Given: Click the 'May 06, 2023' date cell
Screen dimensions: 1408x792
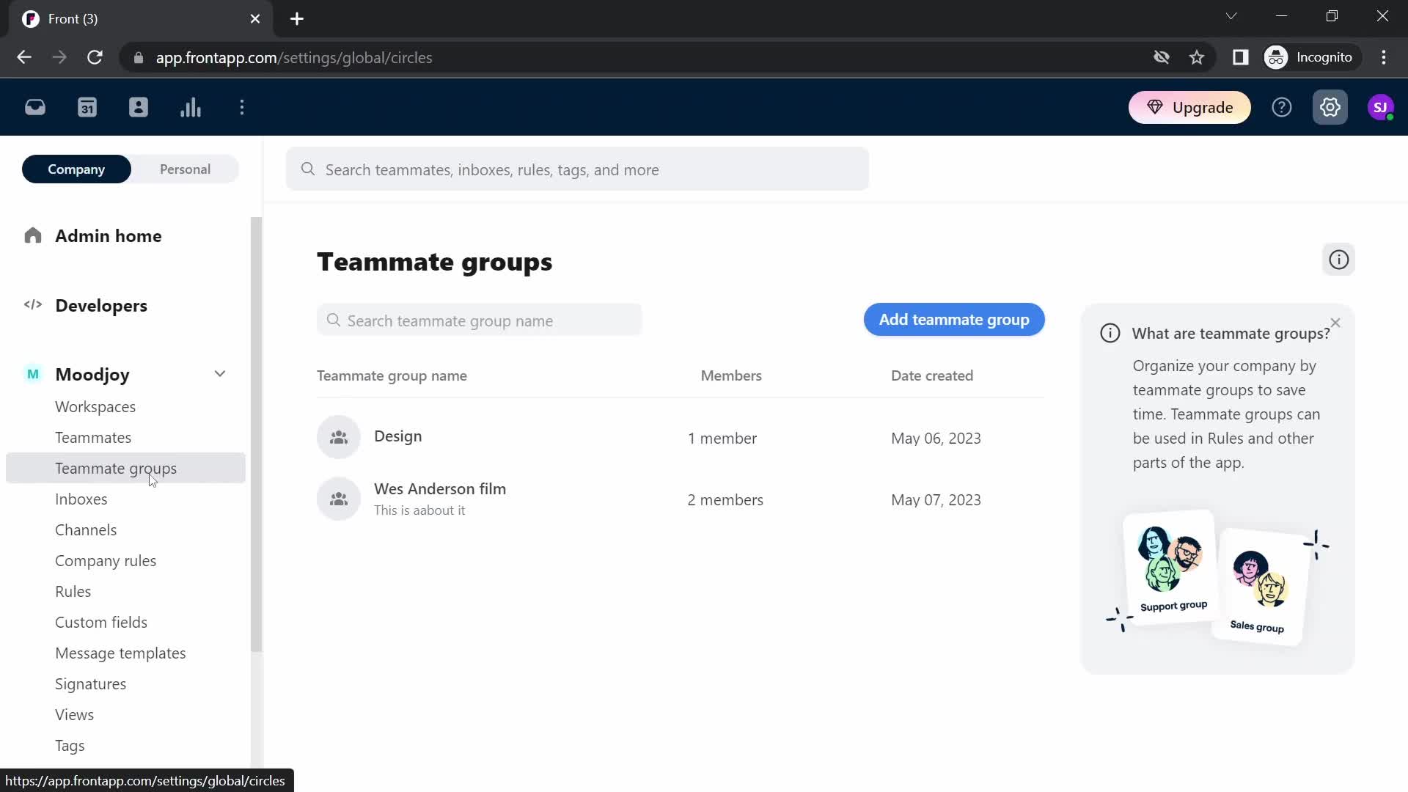Looking at the screenshot, I should 936,439.
